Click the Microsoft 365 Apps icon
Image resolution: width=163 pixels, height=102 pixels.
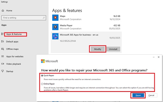55,36
